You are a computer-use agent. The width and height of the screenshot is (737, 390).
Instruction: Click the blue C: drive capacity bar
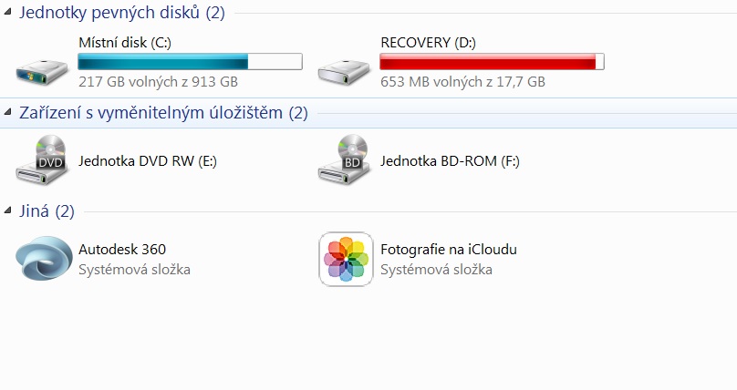[190, 62]
